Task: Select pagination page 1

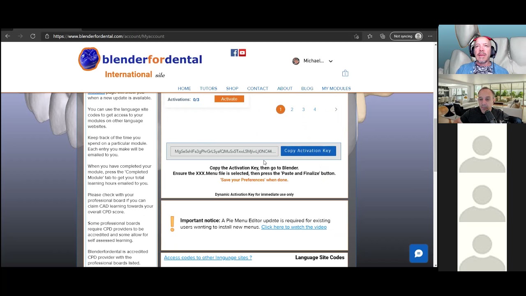Action: point(280,109)
